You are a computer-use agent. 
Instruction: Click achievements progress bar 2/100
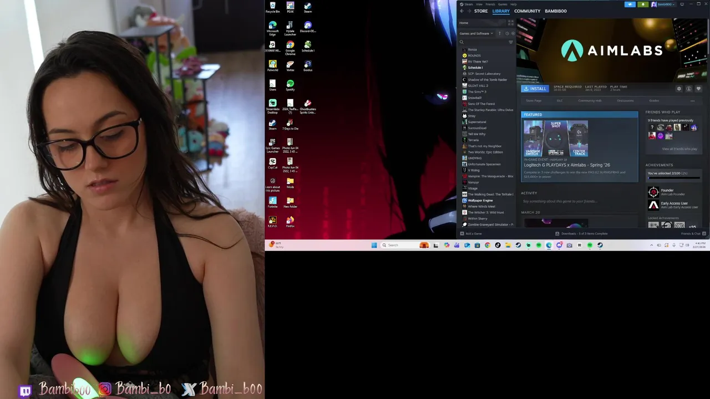[674, 178]
